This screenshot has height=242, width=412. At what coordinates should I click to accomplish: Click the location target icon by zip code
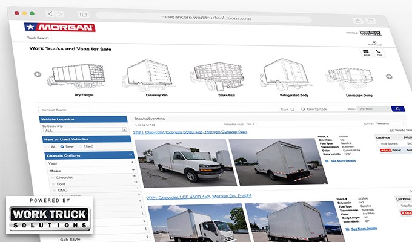pyautogui.click(x=303, y=109)
